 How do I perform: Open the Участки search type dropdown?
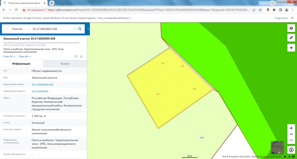[21, 29]
